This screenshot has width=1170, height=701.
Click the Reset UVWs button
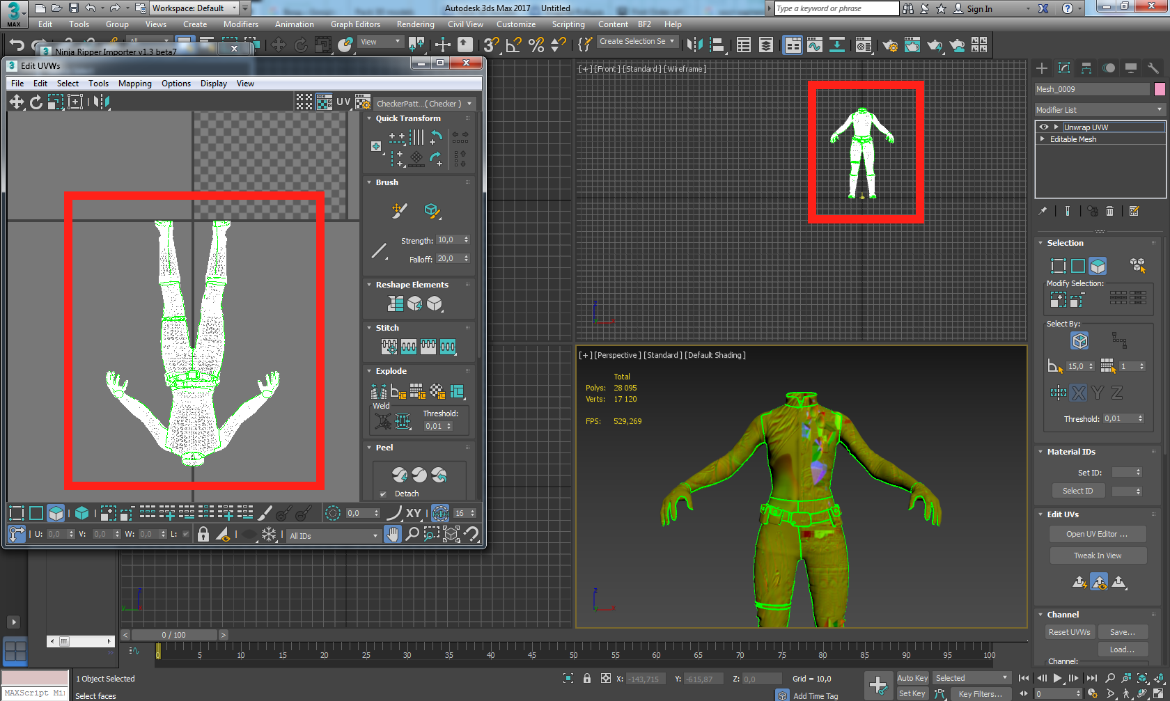1070,632
